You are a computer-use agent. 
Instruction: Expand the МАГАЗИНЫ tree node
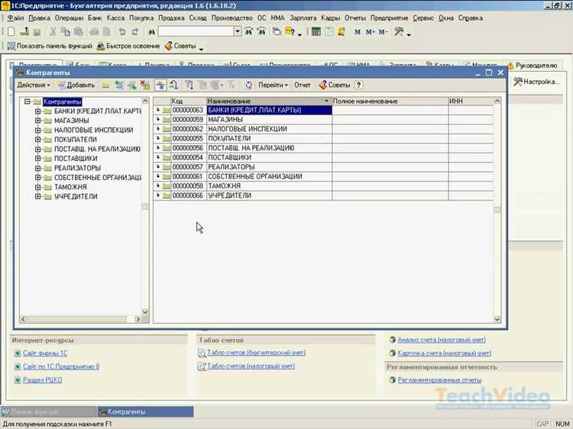[x=37, y=121]
